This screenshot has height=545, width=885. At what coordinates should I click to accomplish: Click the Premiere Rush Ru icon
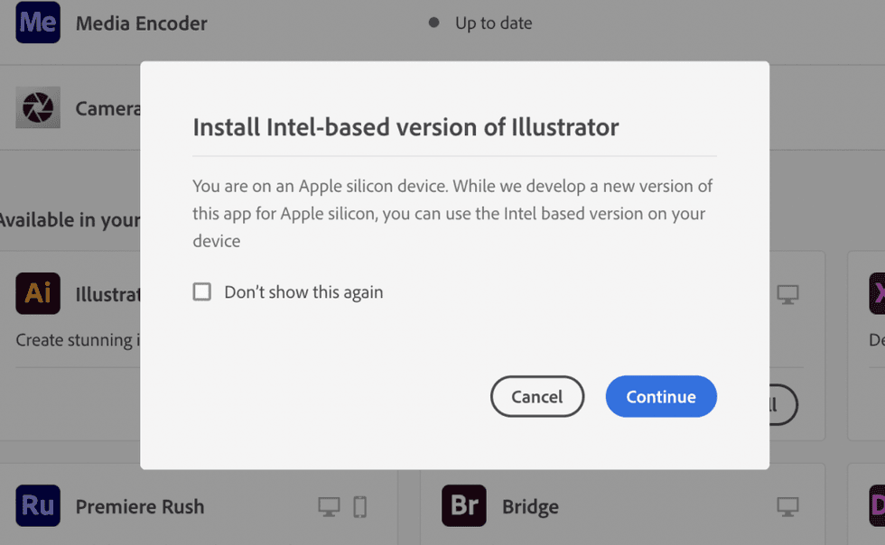tap(38, 505)
